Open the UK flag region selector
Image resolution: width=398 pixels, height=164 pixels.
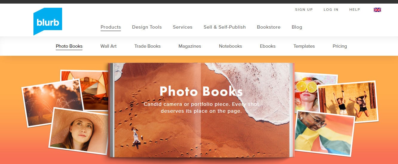click(x=377, y=10)
